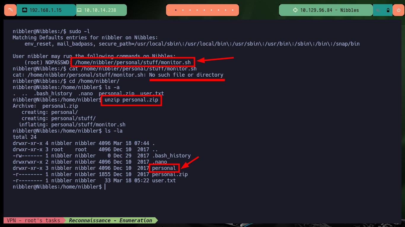Switch to the third workspace dot

183,10
